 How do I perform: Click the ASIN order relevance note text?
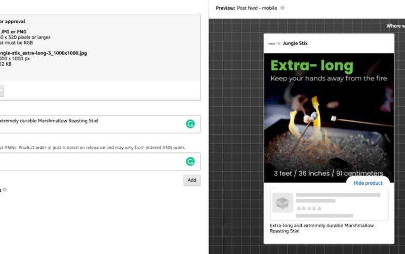coord(93,148)
